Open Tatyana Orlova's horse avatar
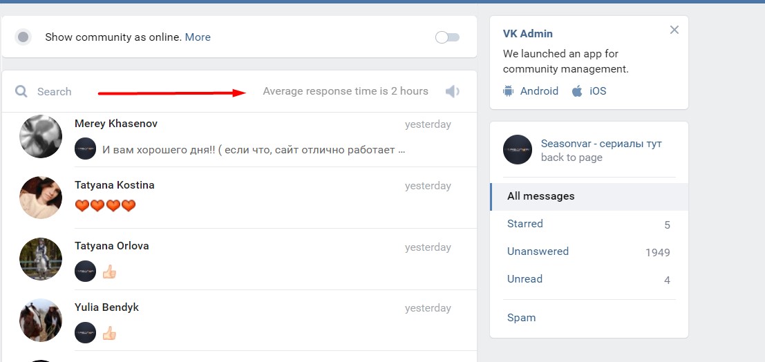 pos(41,259)
